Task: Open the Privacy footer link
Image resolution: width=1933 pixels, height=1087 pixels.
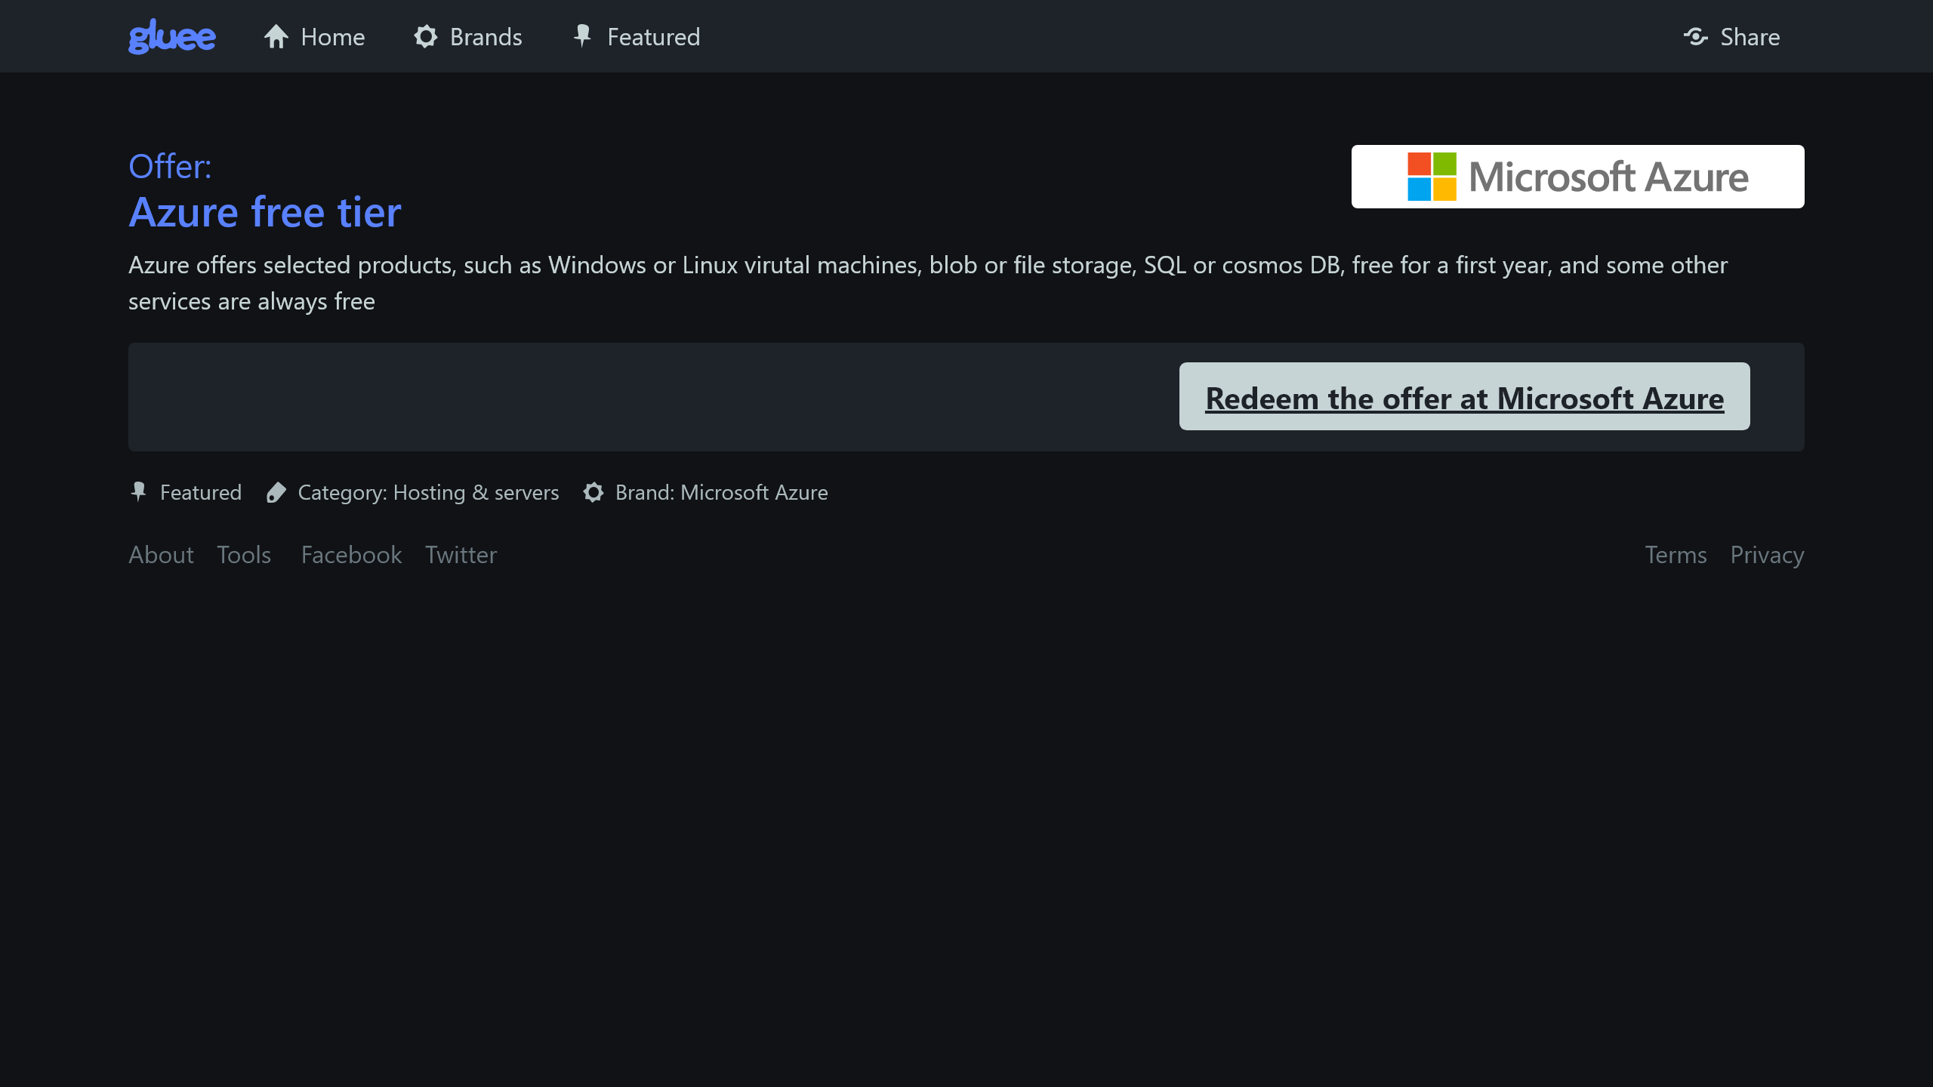Action: pyautogui.click(x=1767, y=555)
